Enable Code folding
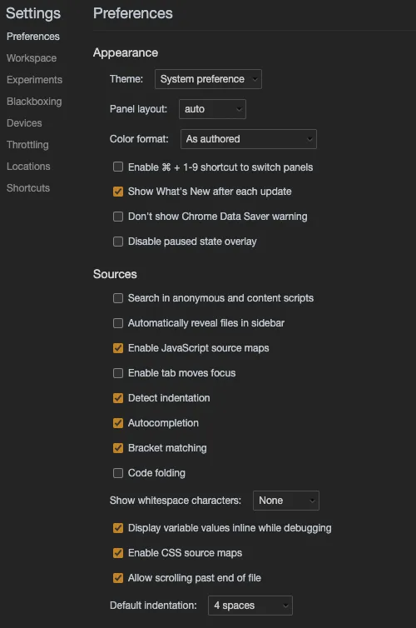 pos(118,473)
